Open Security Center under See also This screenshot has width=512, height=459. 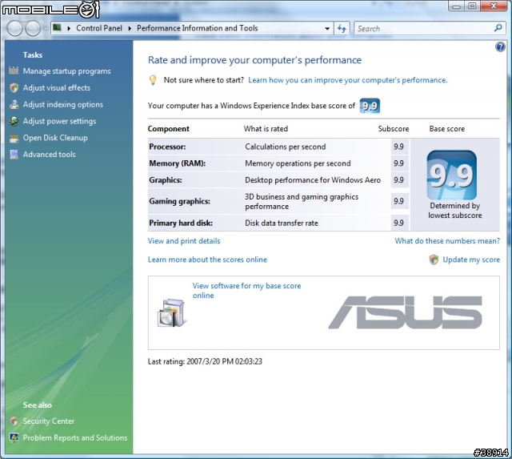pyautogui.click(x=48, y=421)
